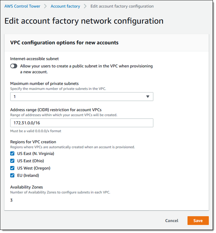Uncheck the US East (N. Virginia) region
216x233 pixels.
click(12, 153)
